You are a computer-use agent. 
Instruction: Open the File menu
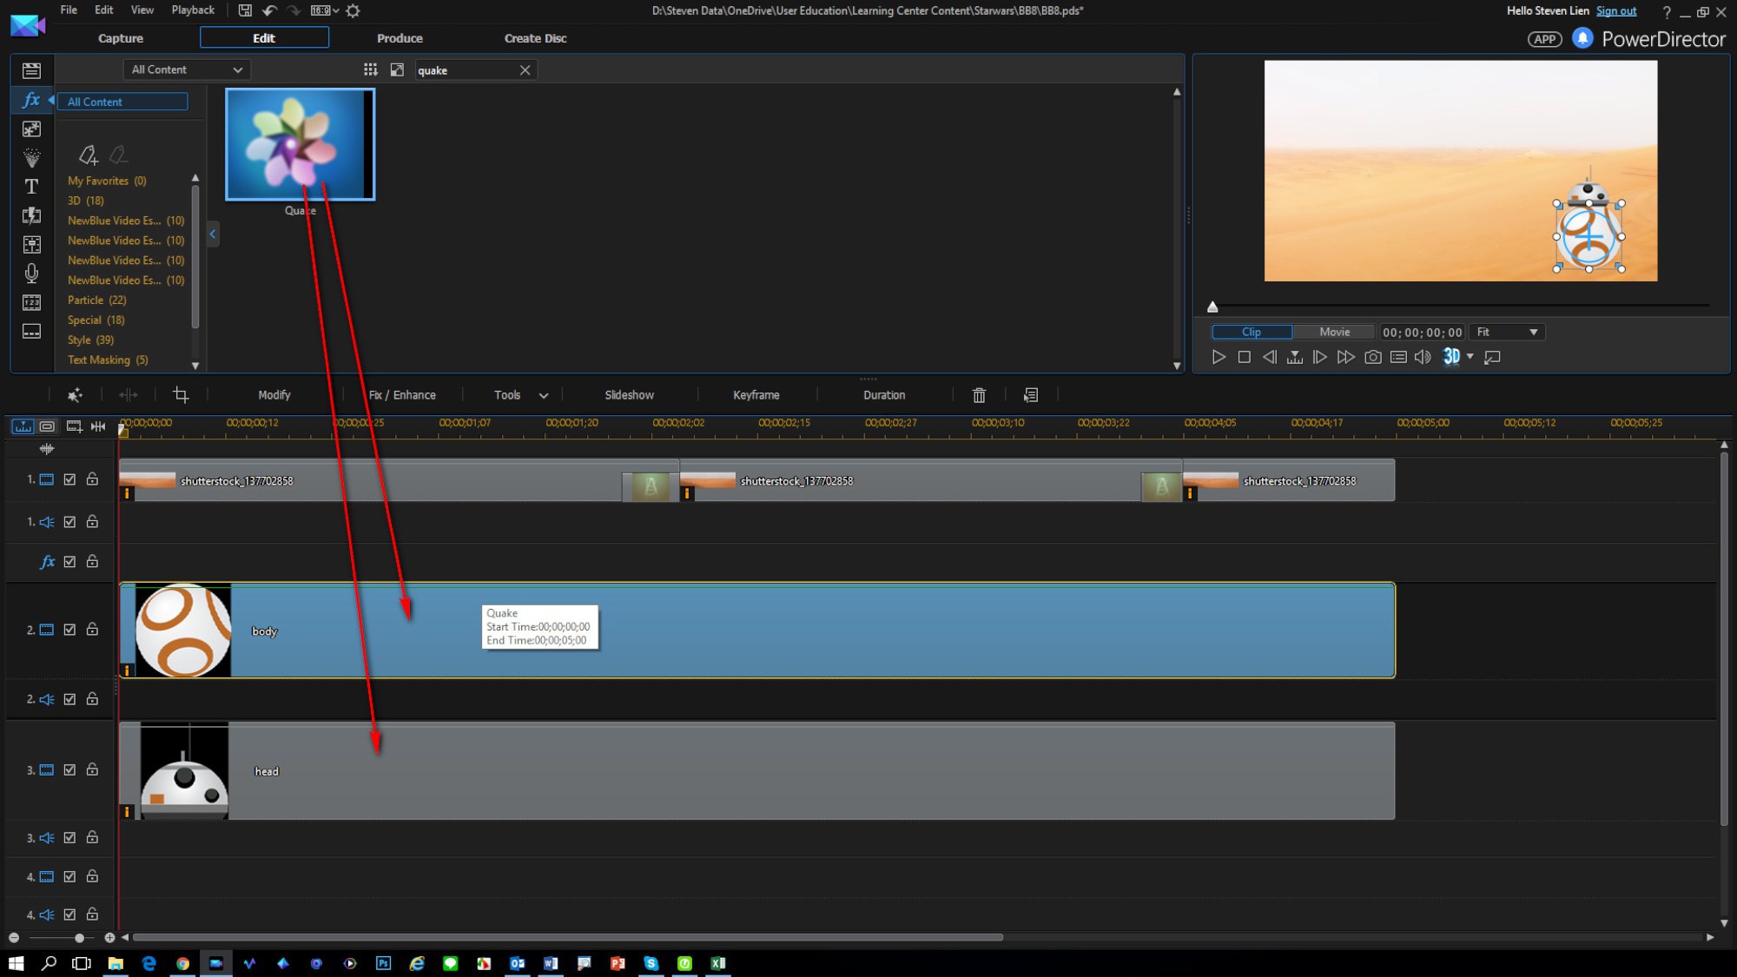69,10
